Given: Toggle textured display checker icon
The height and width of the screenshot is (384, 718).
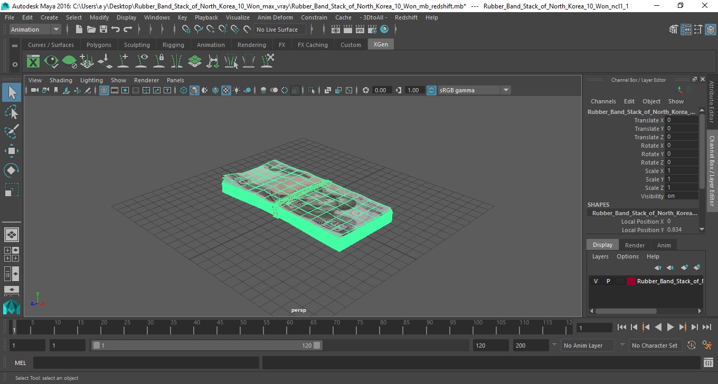Looking at the screenshot, I should pos(226,90).
